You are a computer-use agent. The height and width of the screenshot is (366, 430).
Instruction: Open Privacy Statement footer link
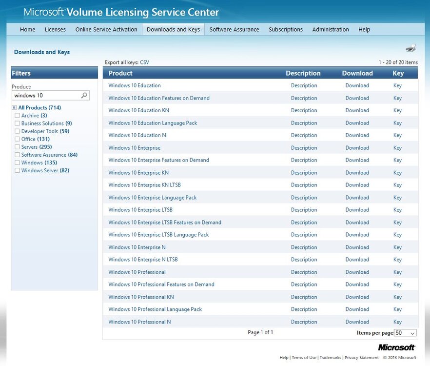coord(361,358)
